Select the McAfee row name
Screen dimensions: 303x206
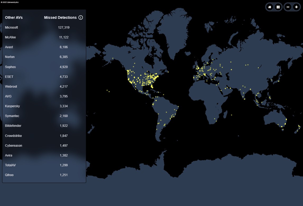coord(10,37)
